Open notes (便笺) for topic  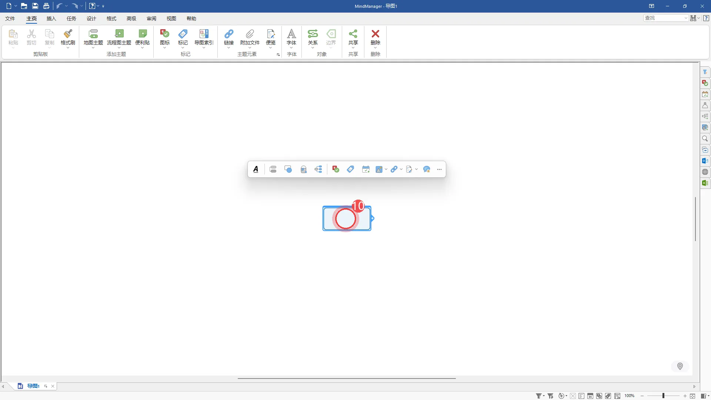point(271,37)
